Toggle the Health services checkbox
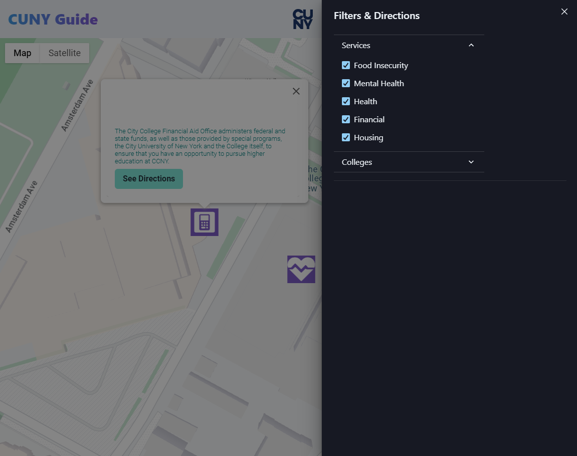Viewport: 577px width, 456px height. point(346,102)
